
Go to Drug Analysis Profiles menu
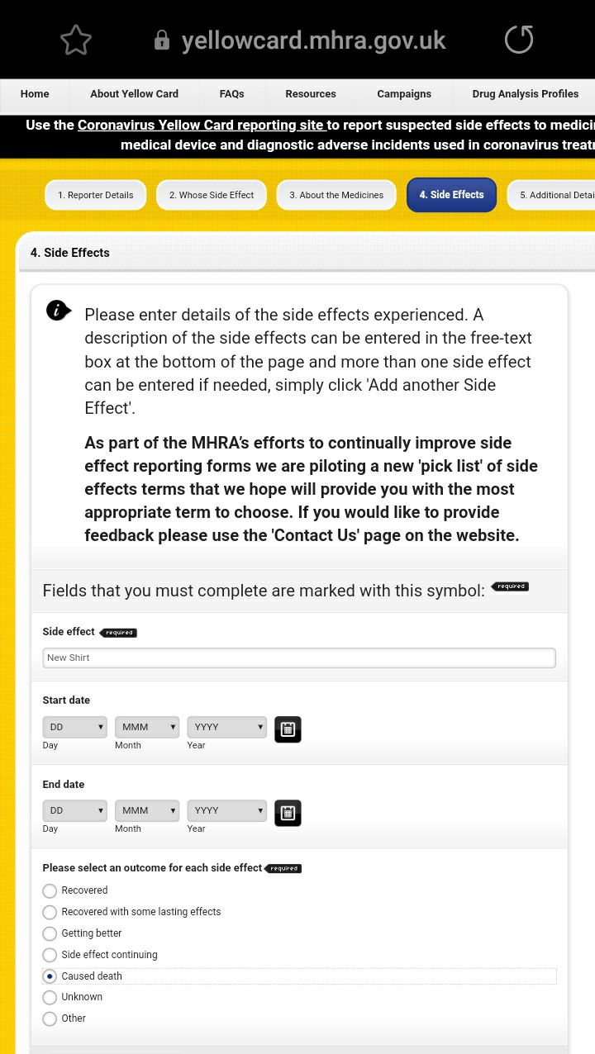[525, 94]
